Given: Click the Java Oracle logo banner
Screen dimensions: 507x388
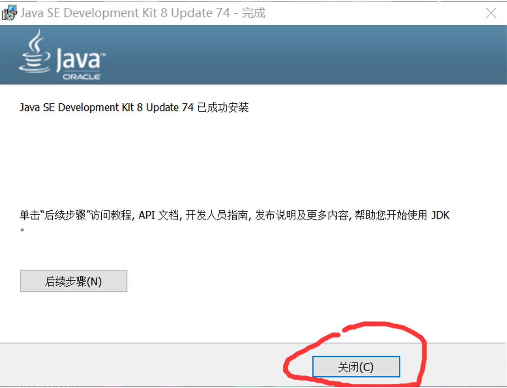Looking at the screenshot, I should point(62,55).
